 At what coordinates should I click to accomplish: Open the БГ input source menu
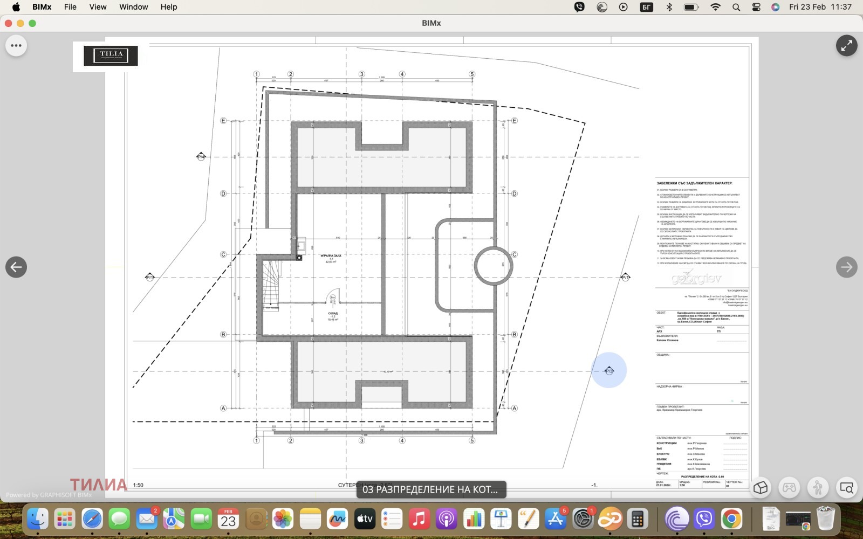pyautogui.click(x=646, y=7)
